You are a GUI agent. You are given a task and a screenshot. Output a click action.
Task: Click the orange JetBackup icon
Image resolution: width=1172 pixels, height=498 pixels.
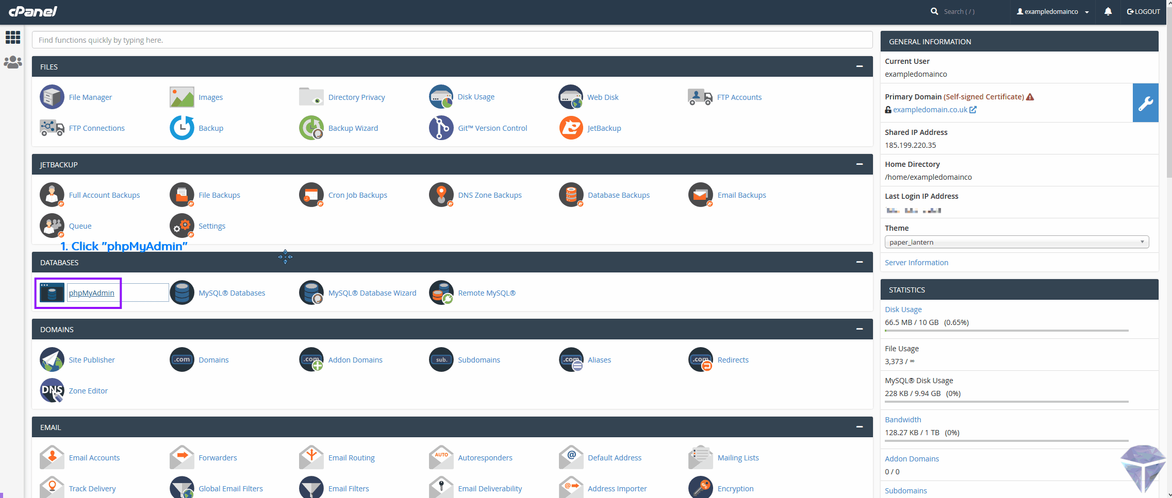pyautogui.click(x=571, y=128)
